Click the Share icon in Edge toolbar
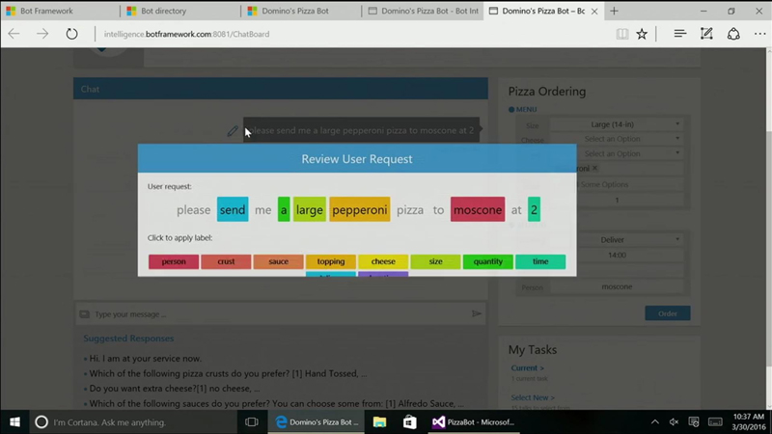The height and width of the screenshot is (434, 772). [x=733, y=34]
